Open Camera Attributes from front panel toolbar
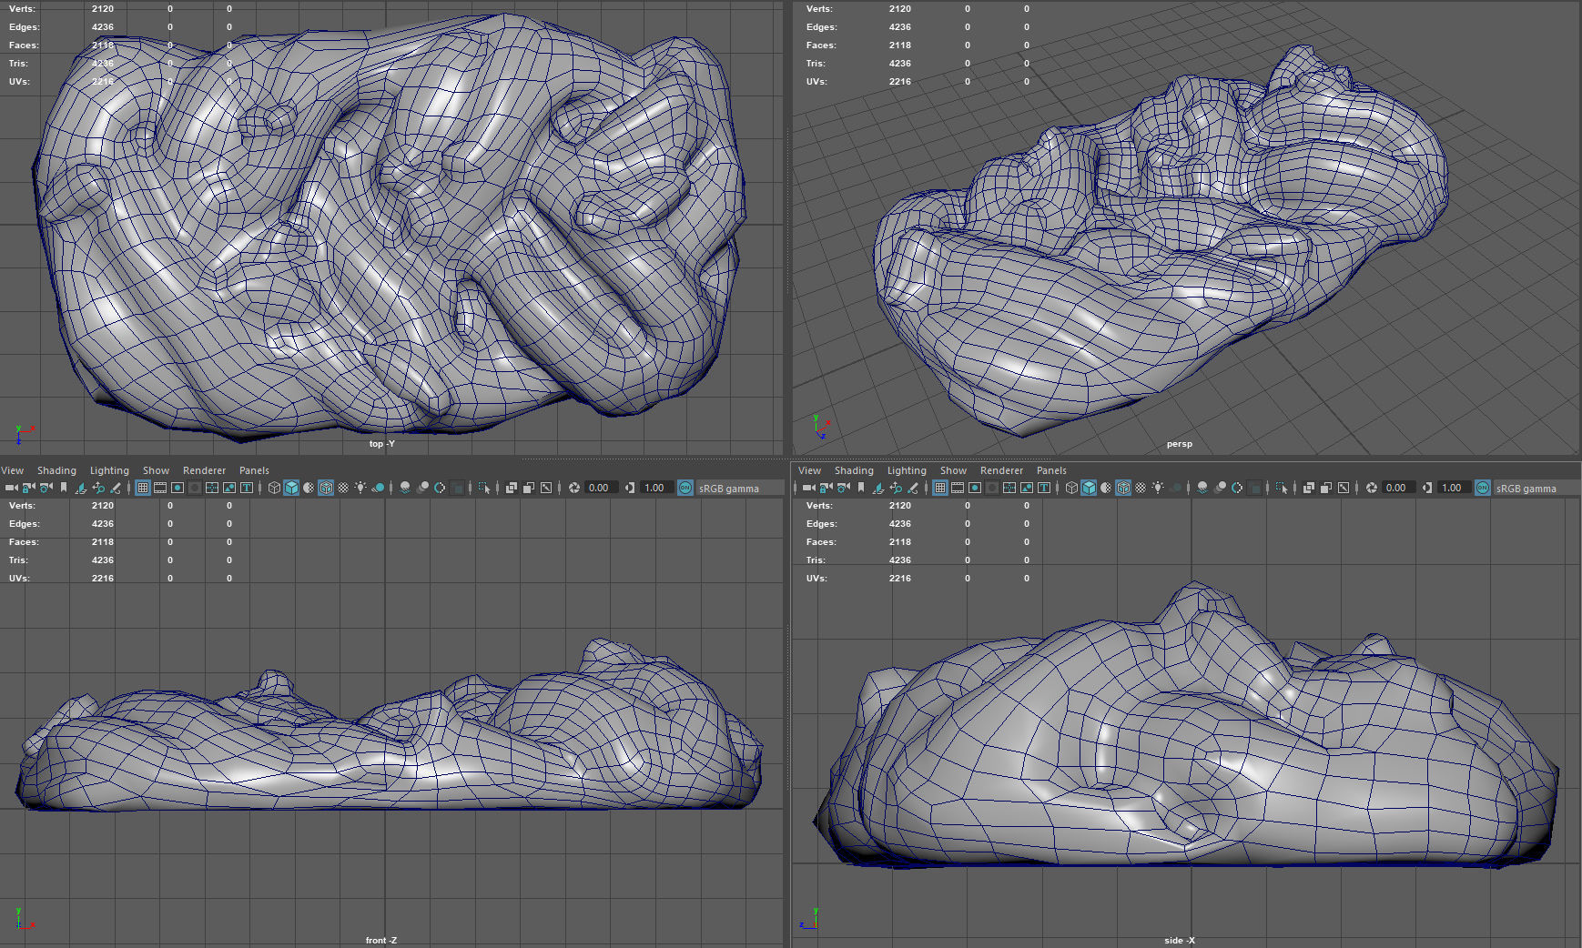The width and height of the screenshot is (1582, 948). [46, 488]
